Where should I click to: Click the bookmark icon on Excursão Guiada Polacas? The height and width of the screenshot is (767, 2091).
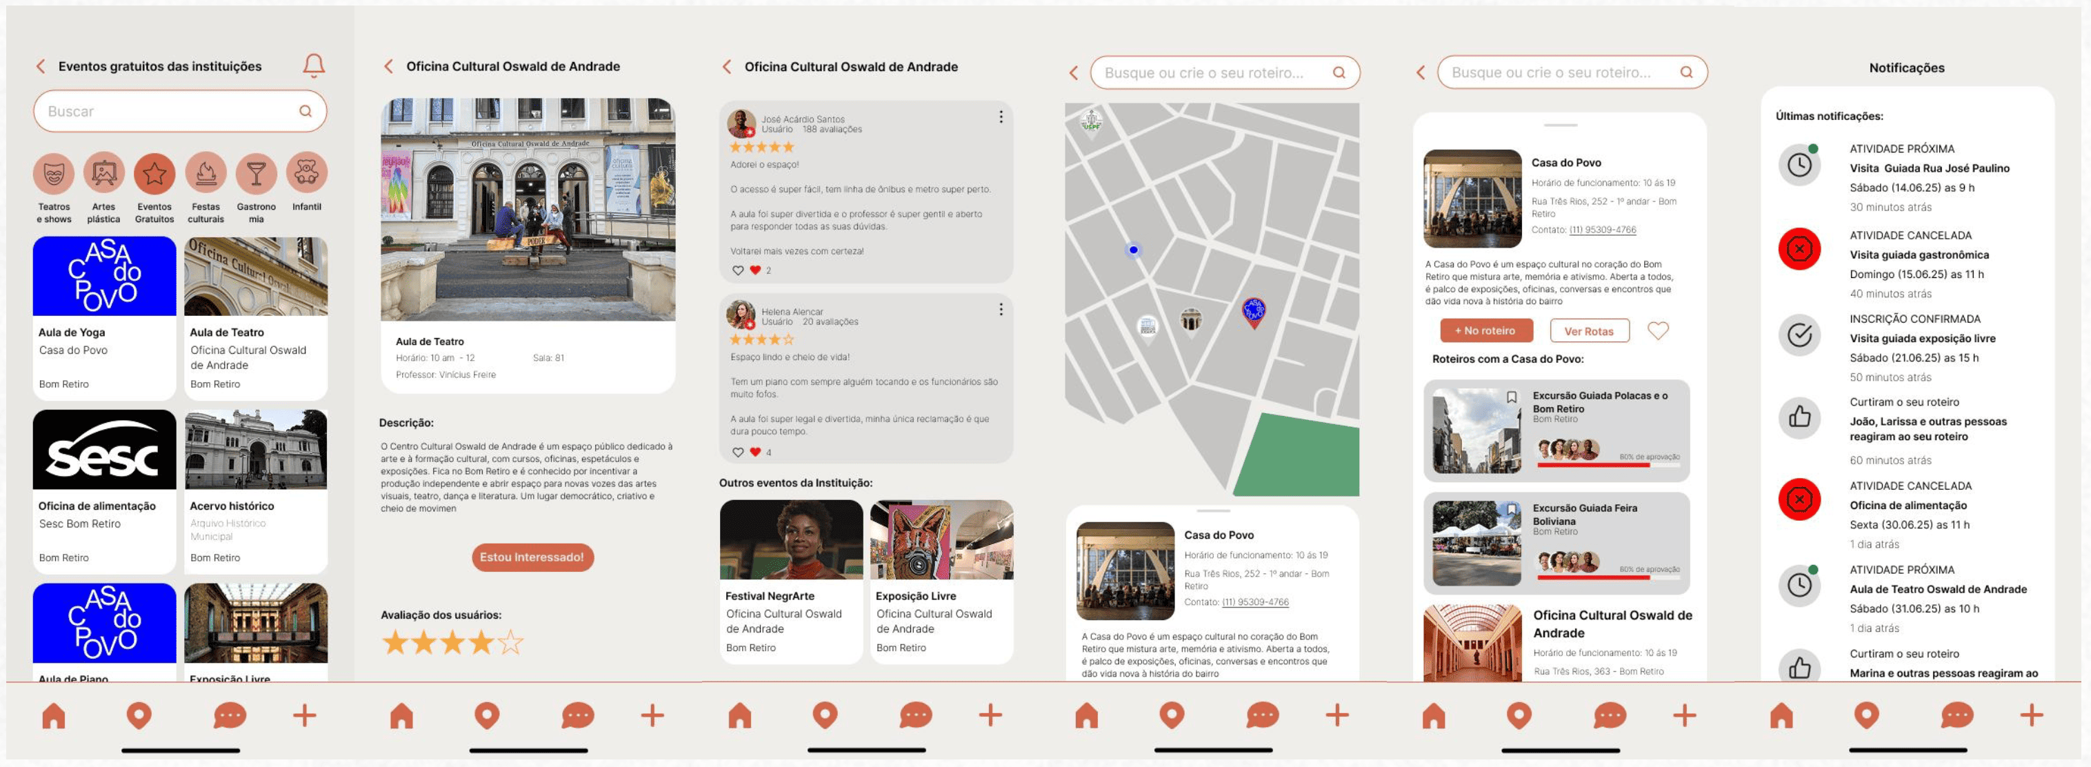click(1512, 398)
